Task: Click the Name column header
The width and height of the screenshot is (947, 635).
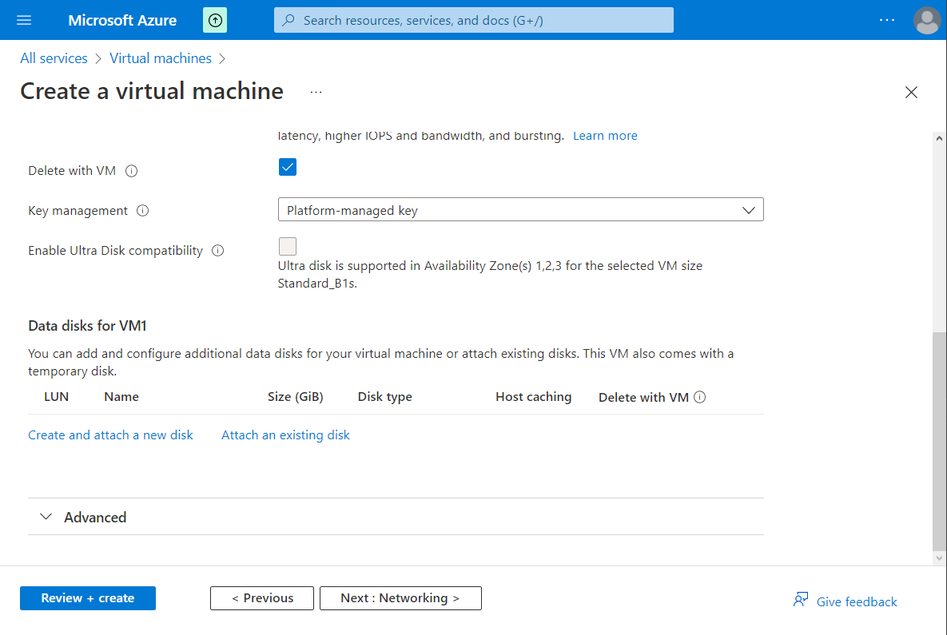Action: [x=121, y=397]
